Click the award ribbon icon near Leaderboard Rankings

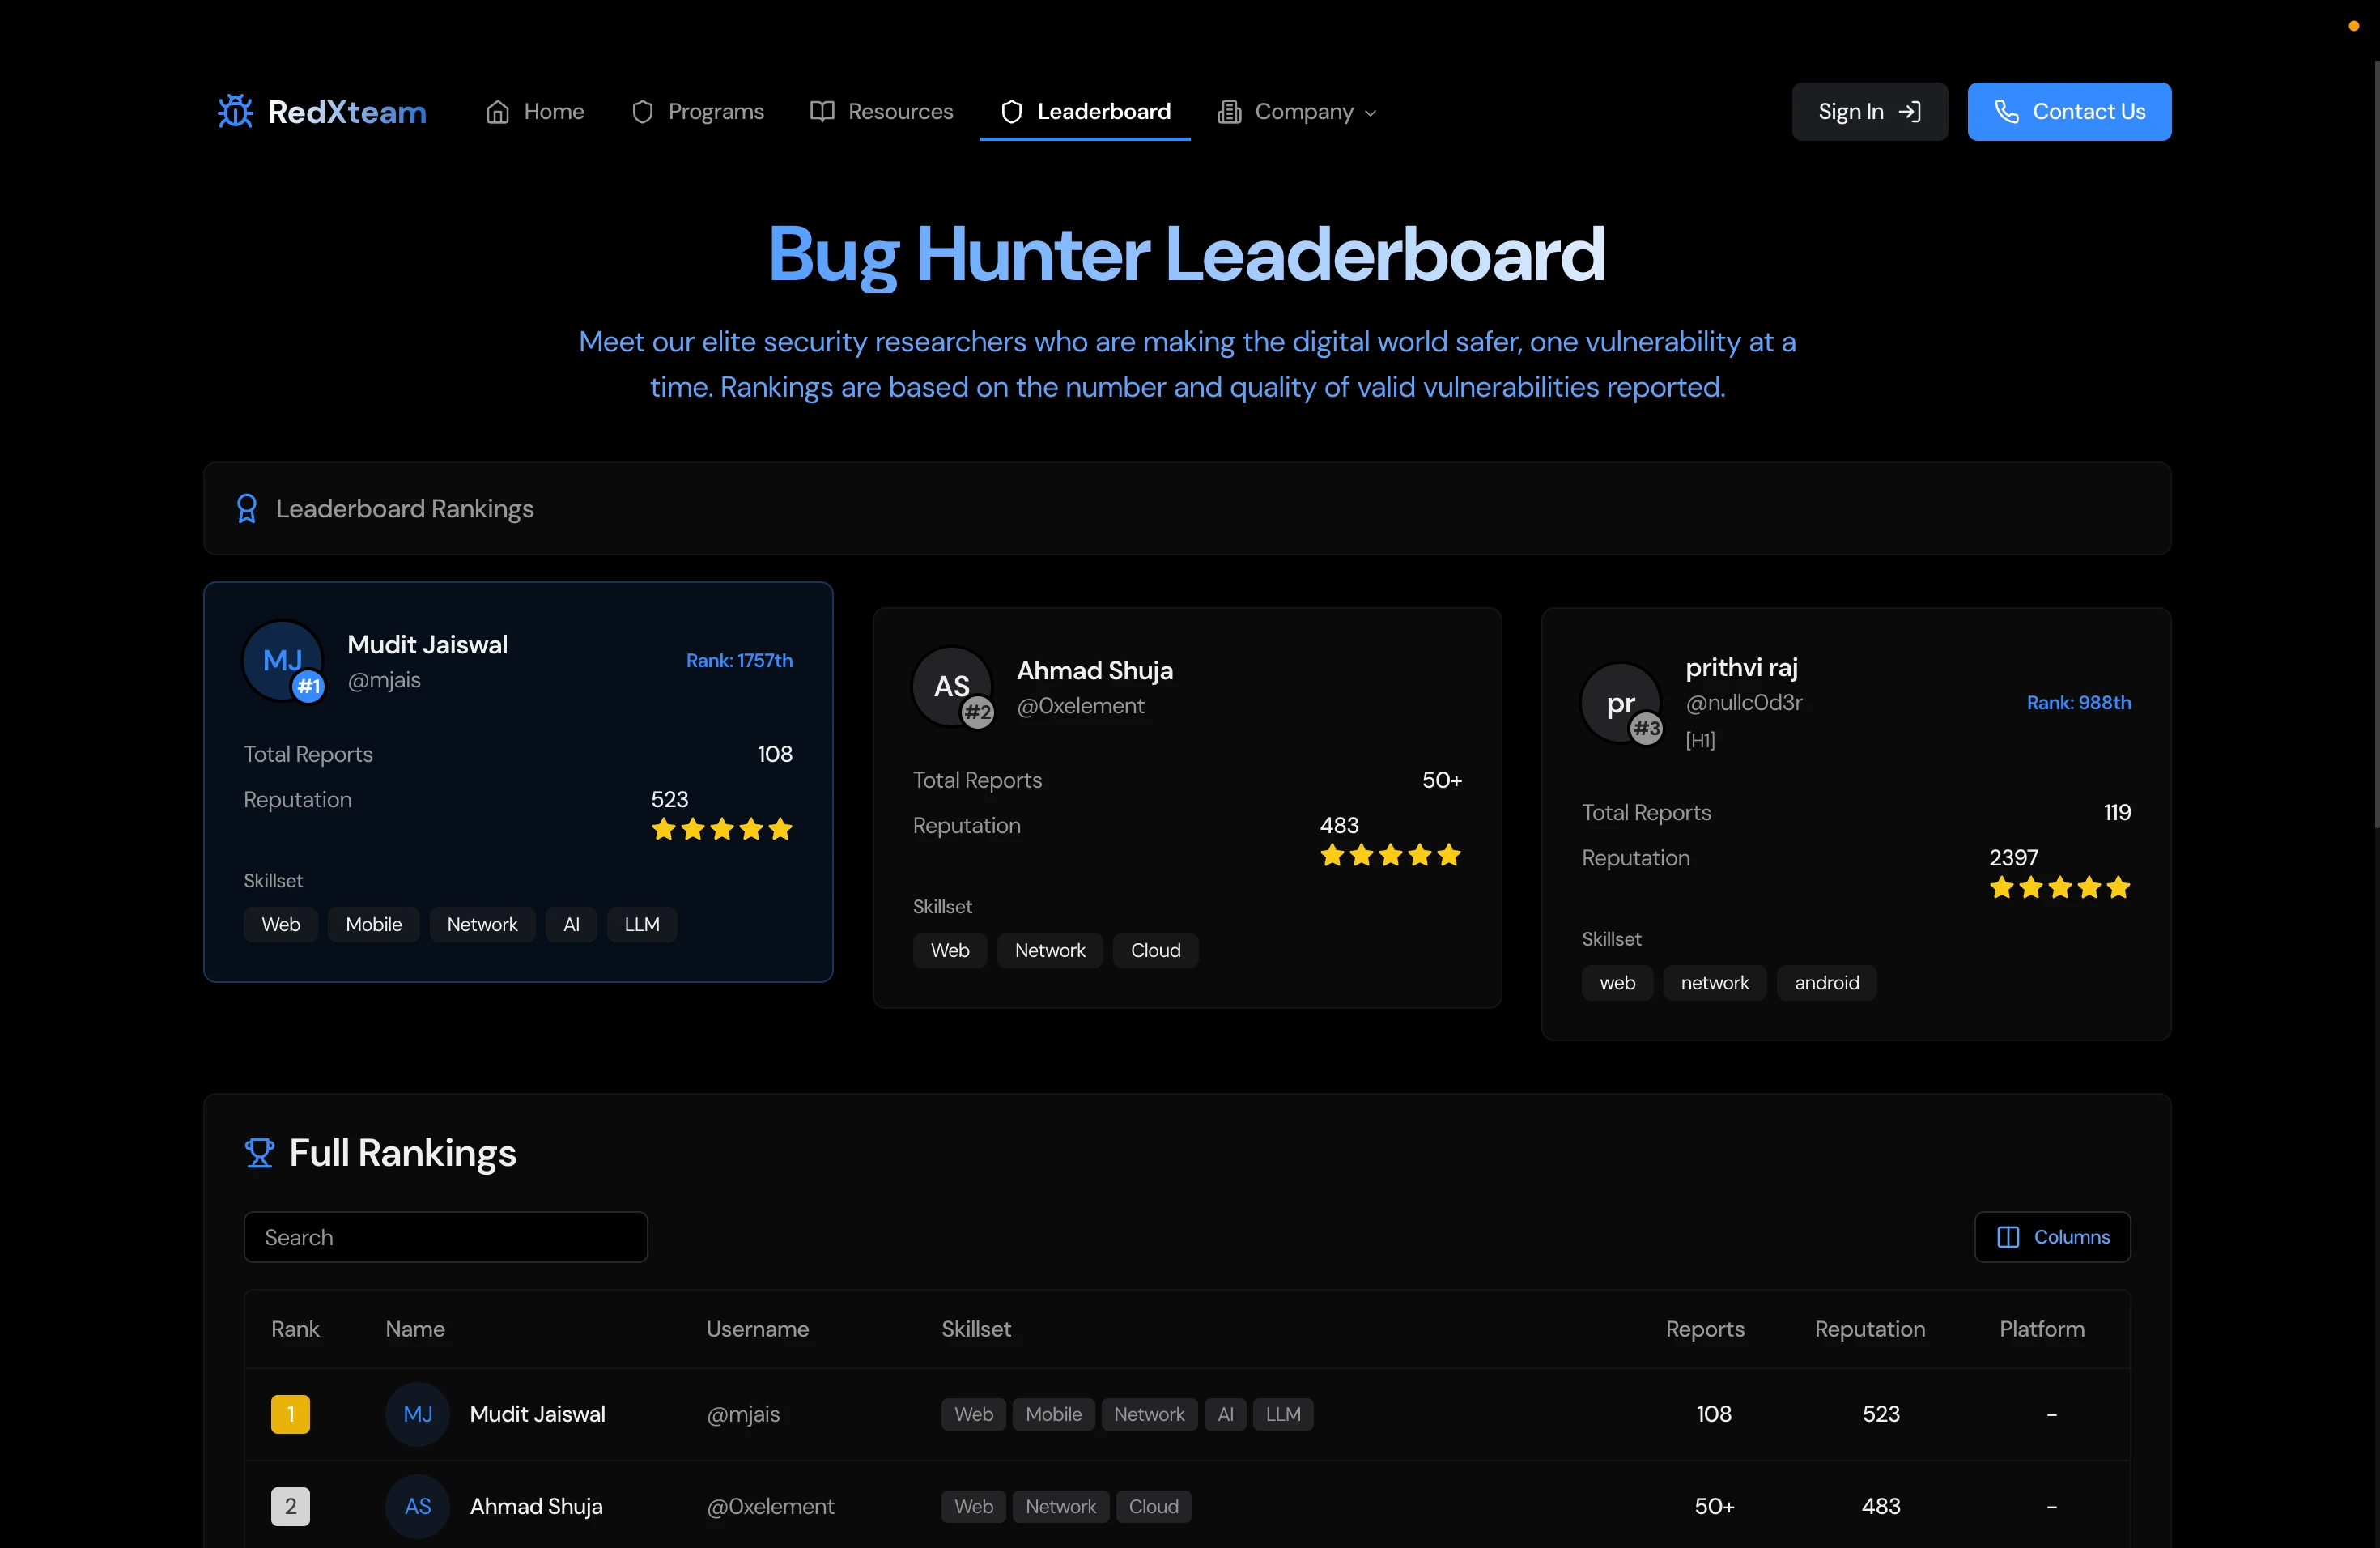pyautogui.click(x=247, y=509)
